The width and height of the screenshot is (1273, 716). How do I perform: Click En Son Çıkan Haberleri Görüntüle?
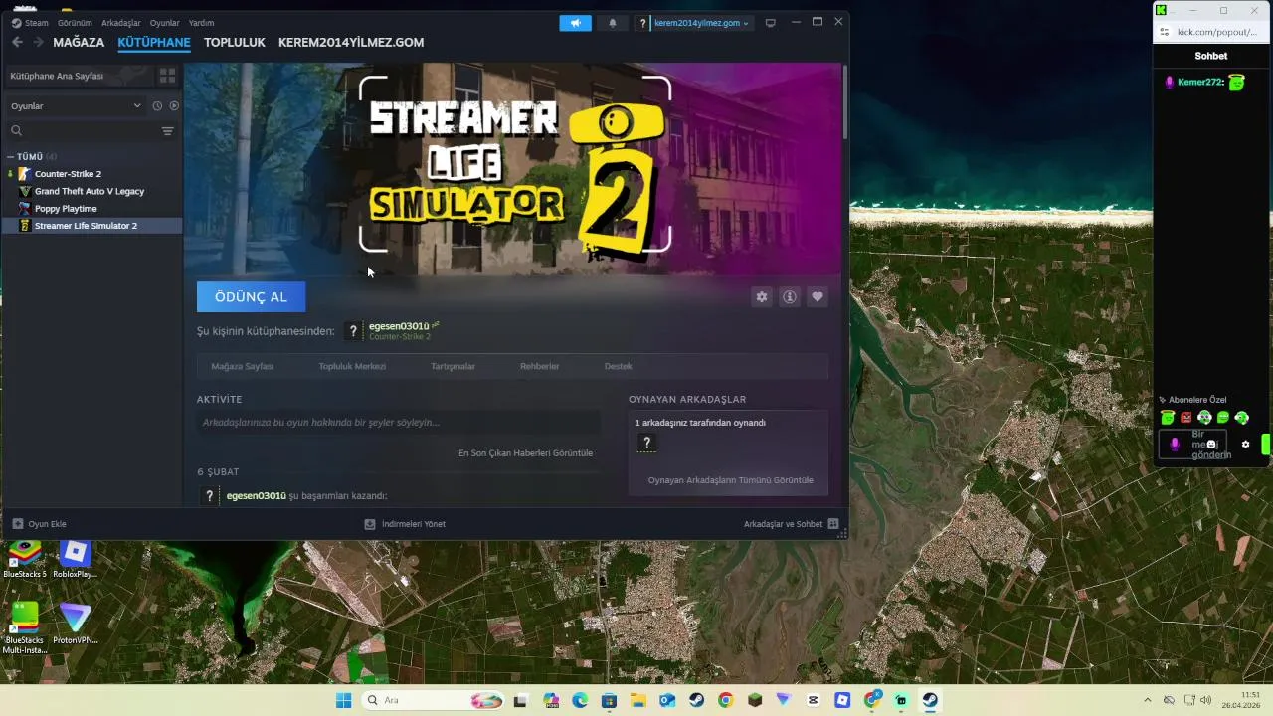click(x=525, y=453)
